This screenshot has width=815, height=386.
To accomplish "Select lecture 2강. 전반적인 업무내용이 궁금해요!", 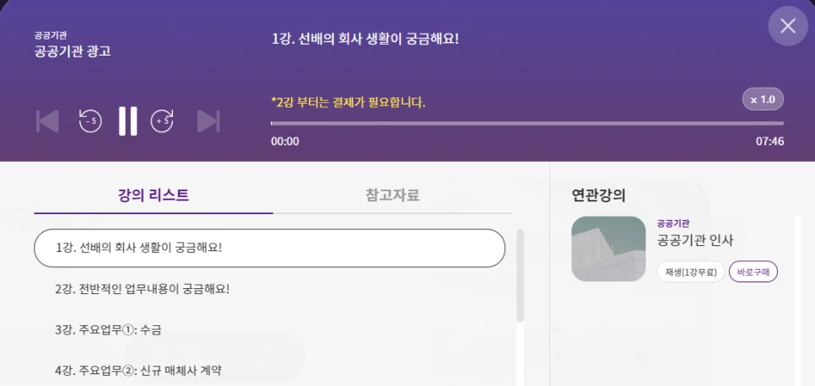I will (142, 289).
